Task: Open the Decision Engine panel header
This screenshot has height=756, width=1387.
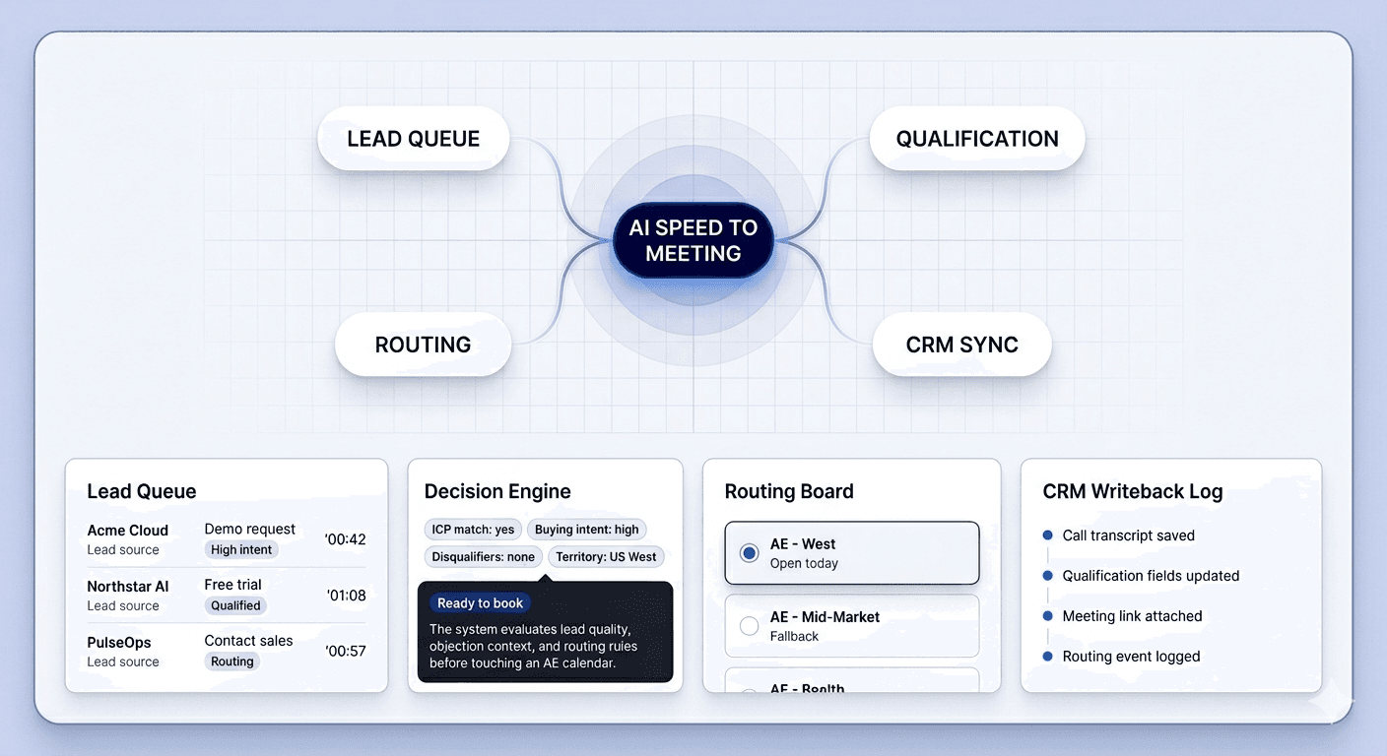Action: [496, 491]
